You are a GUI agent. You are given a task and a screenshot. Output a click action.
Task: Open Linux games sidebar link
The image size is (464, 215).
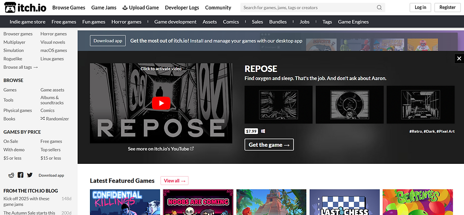click(x=52, y=59)
